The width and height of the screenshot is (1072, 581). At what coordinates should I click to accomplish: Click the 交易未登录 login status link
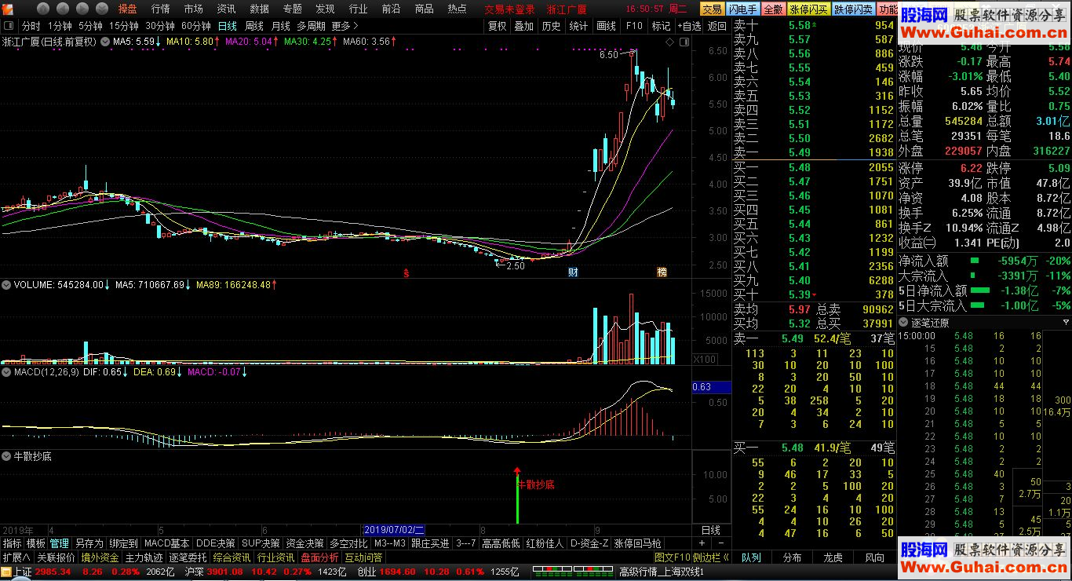click(x=509, y=9)
